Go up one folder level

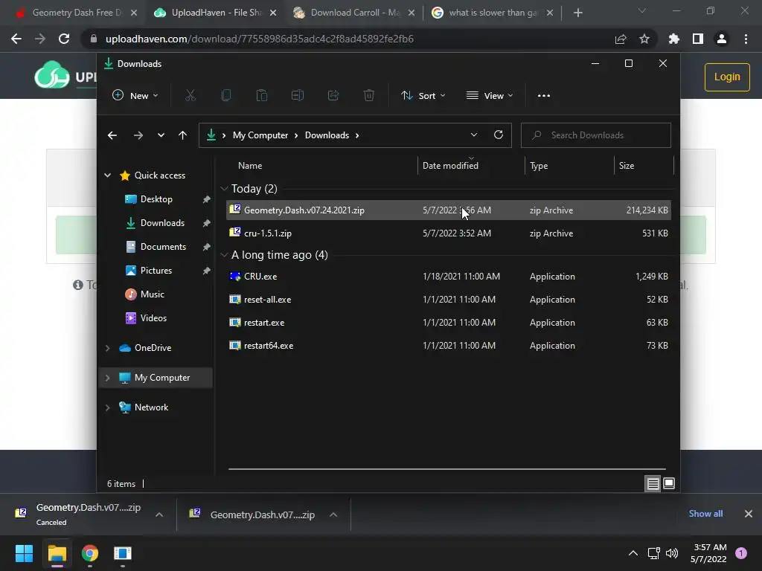point(183,135)
